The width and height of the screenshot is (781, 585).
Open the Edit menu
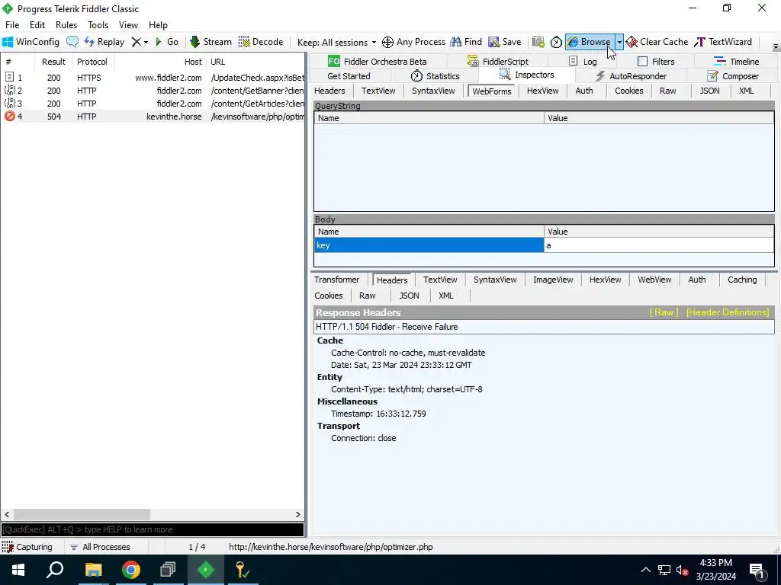(37, 25)
